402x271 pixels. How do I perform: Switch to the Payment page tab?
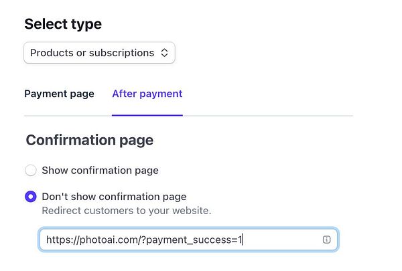(x=59, y=94)
